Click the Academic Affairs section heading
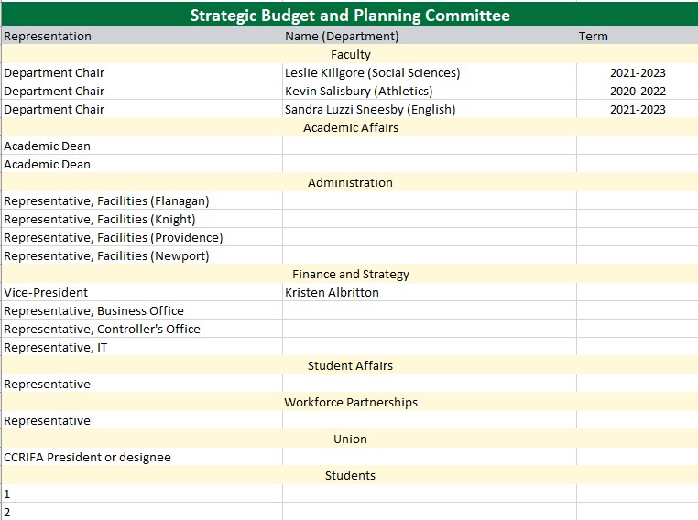This screenshot has height=520, width=698. [x=350, y=128]
